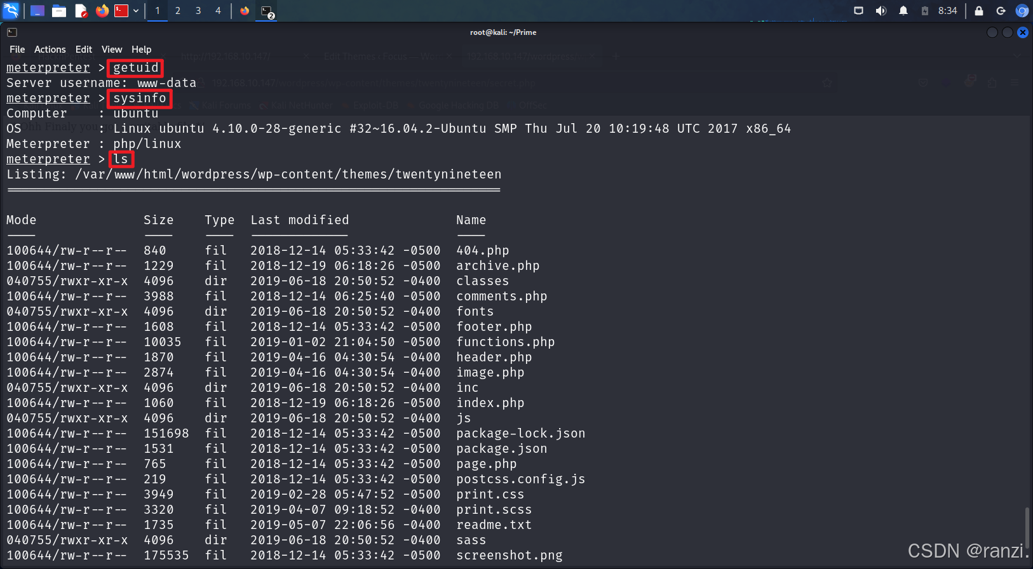Expand the terminal launcher dropdown arrow
The width and height of the screenshot is (1033, 569).
pyautogui.click(x=136, y=11)
